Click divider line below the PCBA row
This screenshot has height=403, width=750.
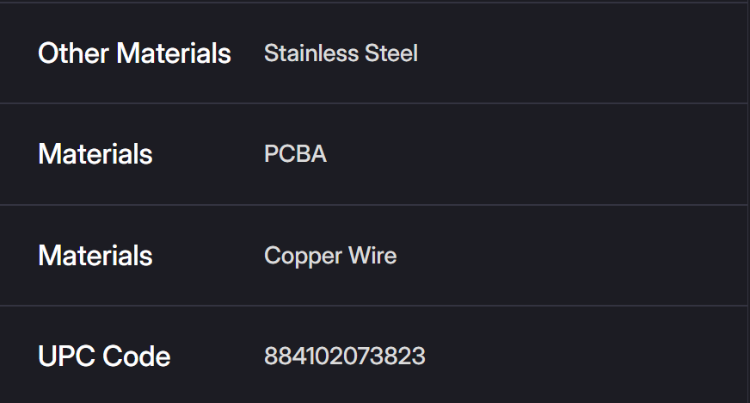coord(375,205)
